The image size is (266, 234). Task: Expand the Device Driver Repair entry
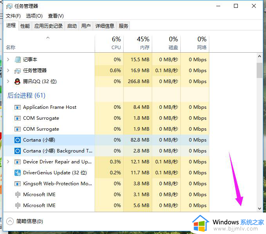coord(8,161)
